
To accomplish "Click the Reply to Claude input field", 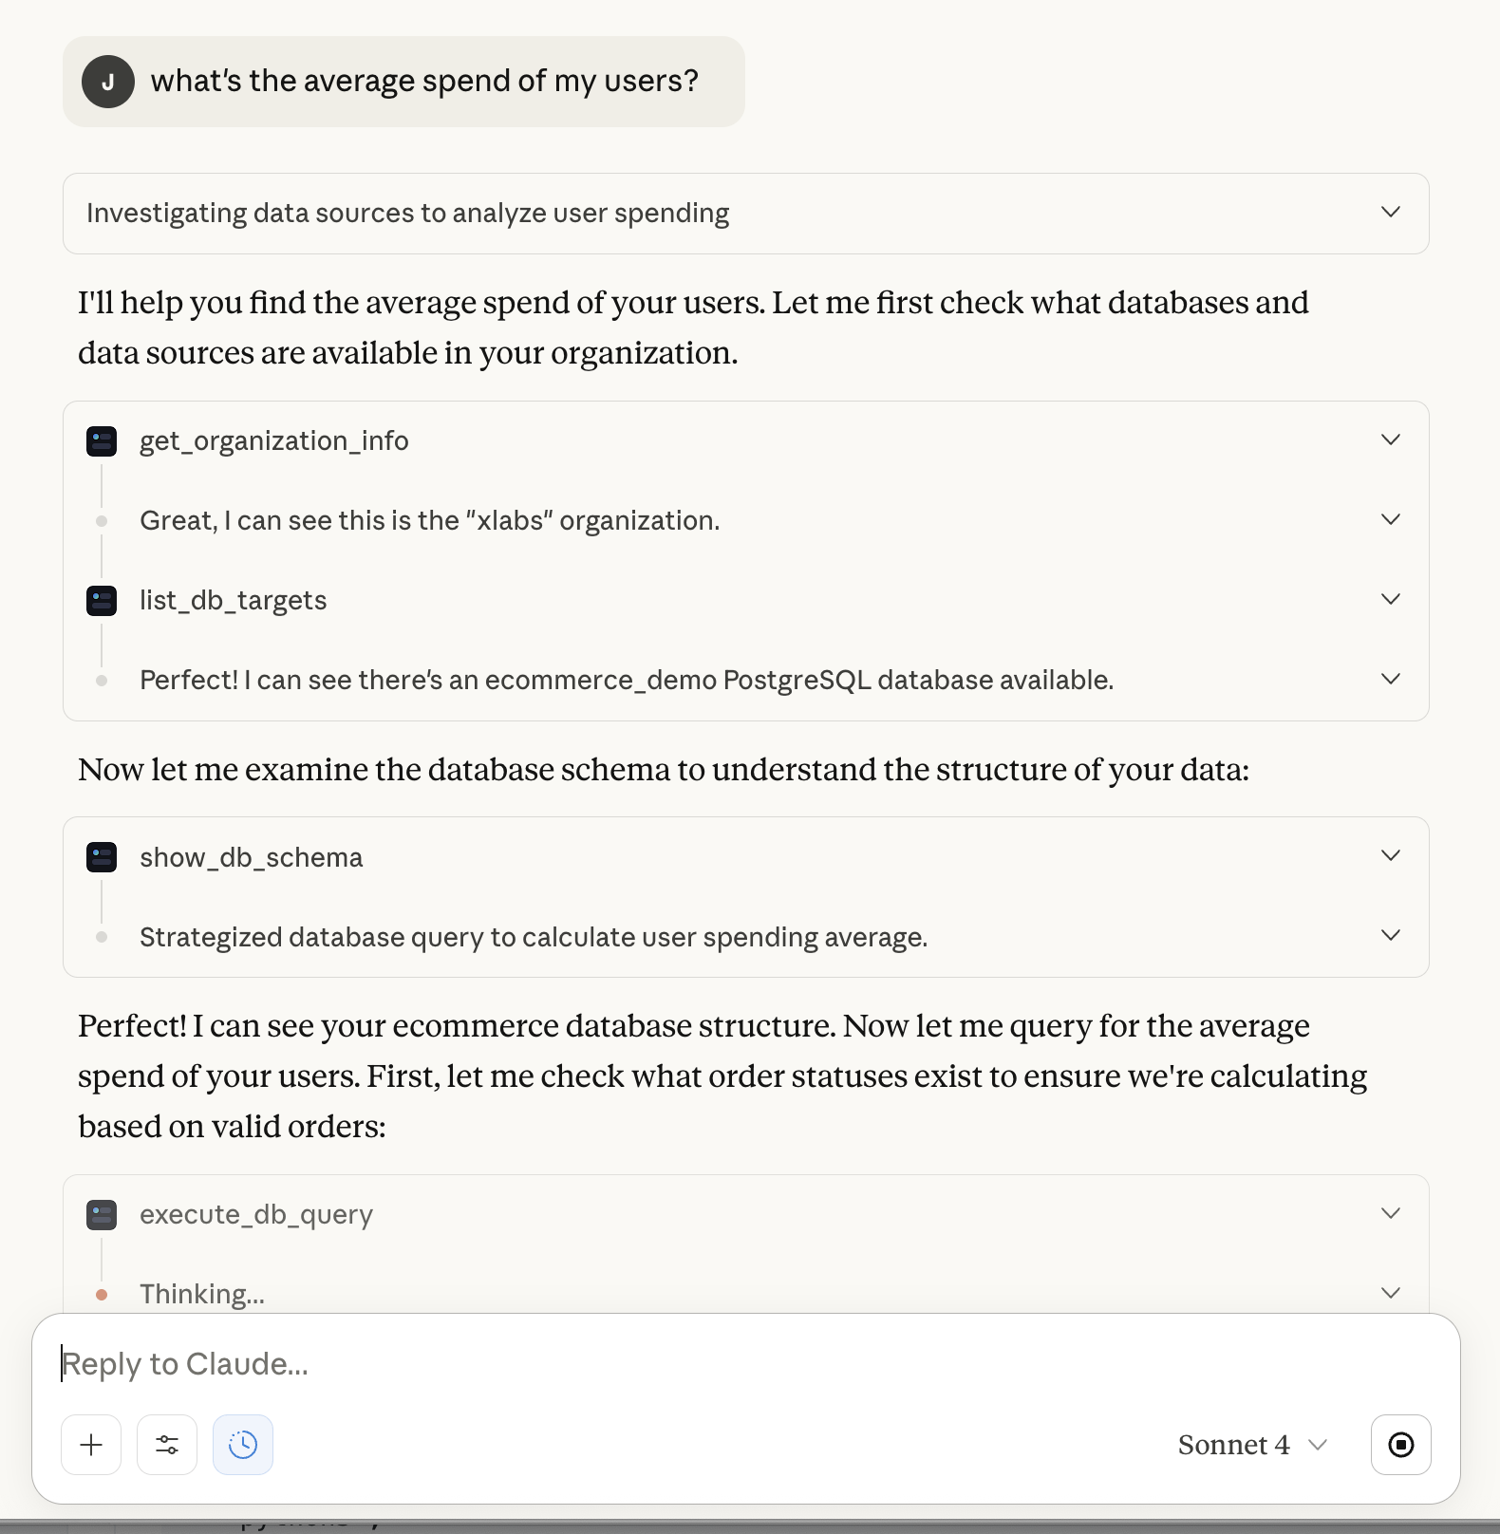I will pyautogui.click(x=665, y=1364).
